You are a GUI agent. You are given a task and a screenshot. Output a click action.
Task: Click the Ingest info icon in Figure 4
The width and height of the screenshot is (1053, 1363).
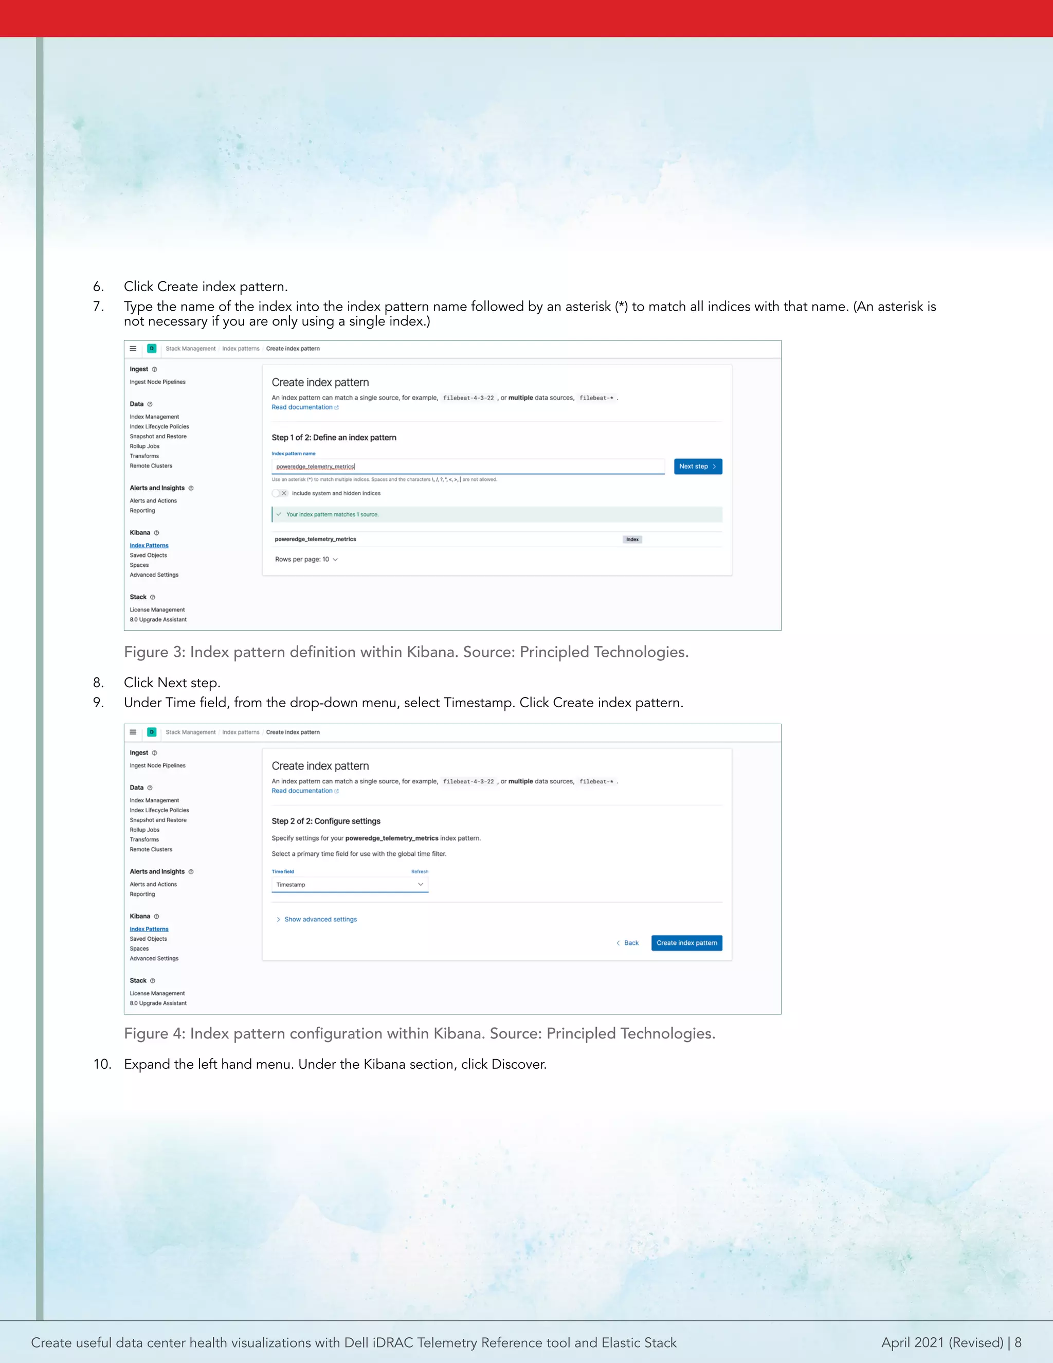click(155, 752)
